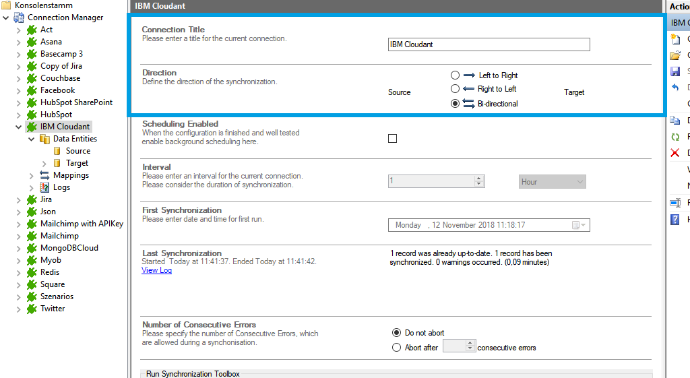Click the Logs icon in tree
The width and height of the screenshot is (690, 378).
click(x=45, y=187)
